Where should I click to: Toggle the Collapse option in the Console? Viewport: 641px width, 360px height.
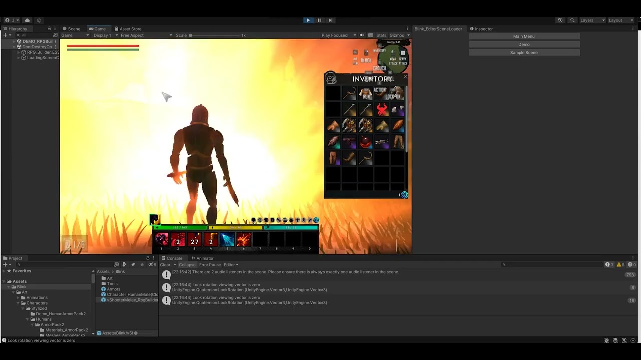[x=187, y=265]
